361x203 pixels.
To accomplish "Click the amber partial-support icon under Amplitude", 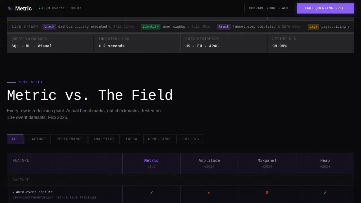I will coord(209,193).
